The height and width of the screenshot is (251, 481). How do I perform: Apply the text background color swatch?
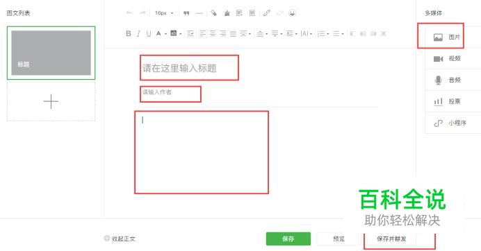pos(173,33)
